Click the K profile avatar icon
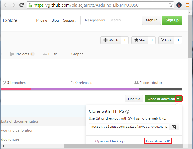193x149 pixels. 179,5
